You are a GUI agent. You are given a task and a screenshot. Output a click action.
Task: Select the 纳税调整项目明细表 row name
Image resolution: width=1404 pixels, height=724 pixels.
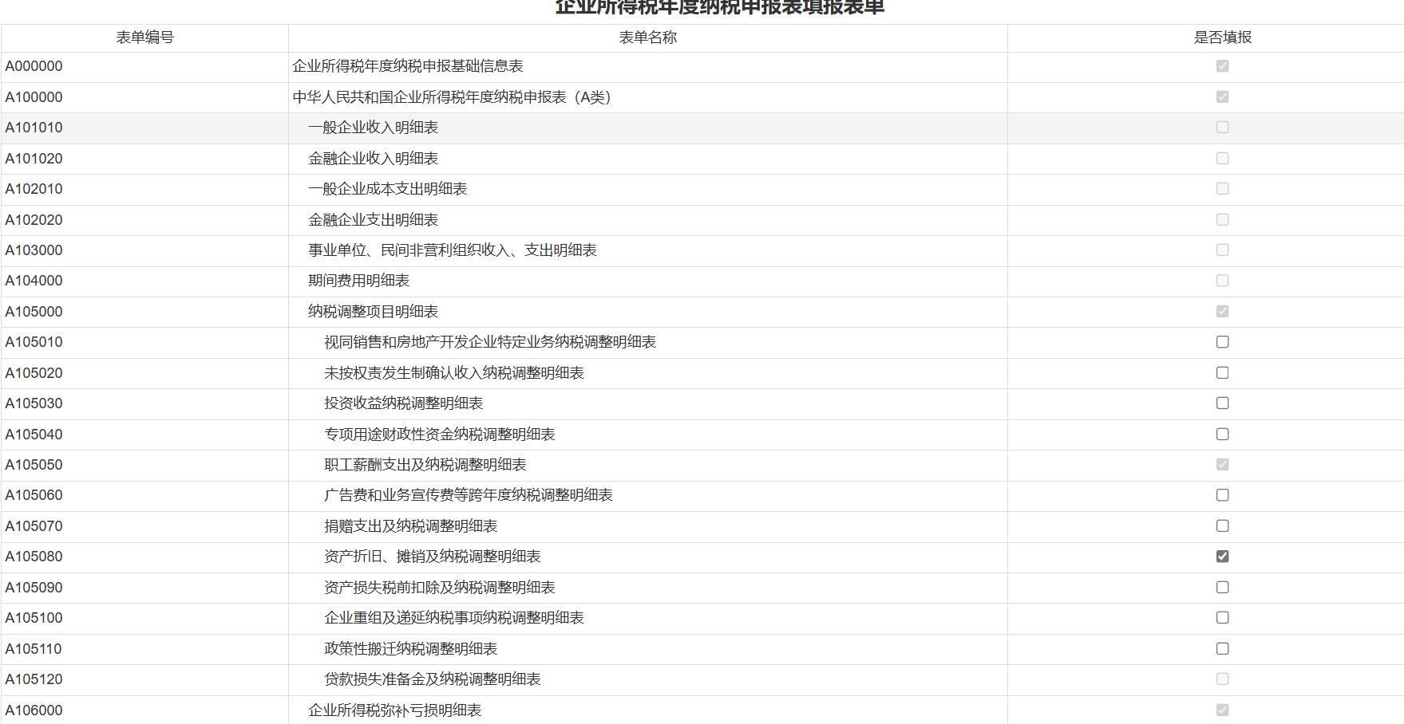click(x=373, y=312)
